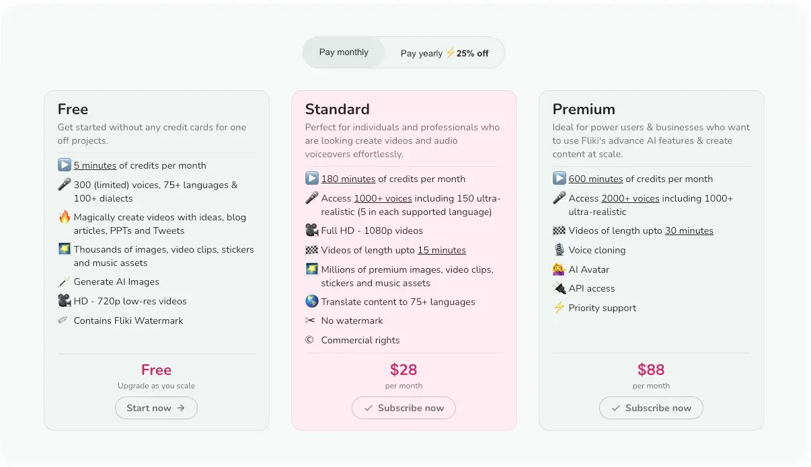Click the 15 minutes video length link
The width and height of the screenshot is (811, 467).
tap(442, 250)
